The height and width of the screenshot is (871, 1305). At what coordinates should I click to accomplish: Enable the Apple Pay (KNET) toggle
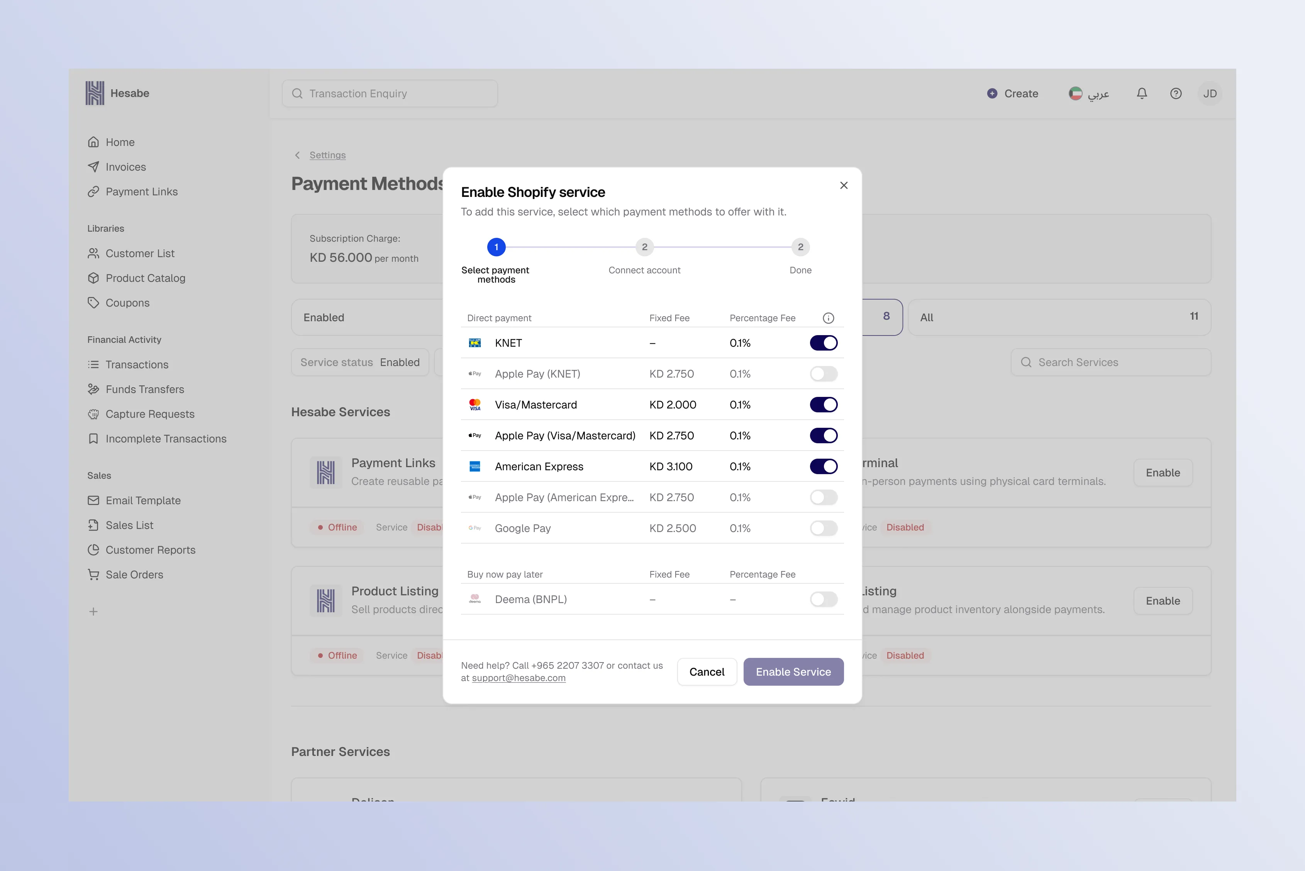(823, 374)
